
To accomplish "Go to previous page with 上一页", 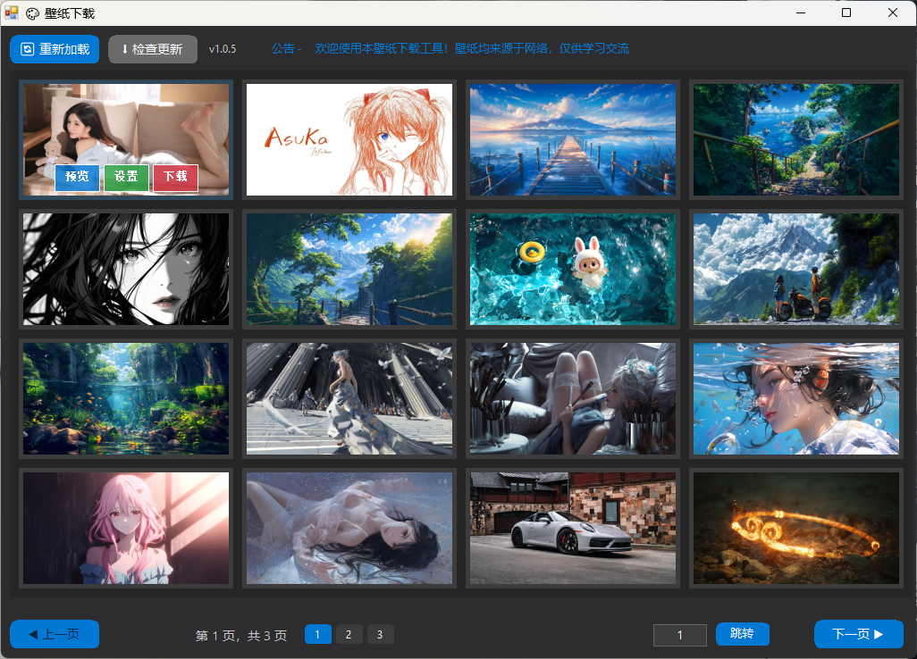I will point(54,634).
